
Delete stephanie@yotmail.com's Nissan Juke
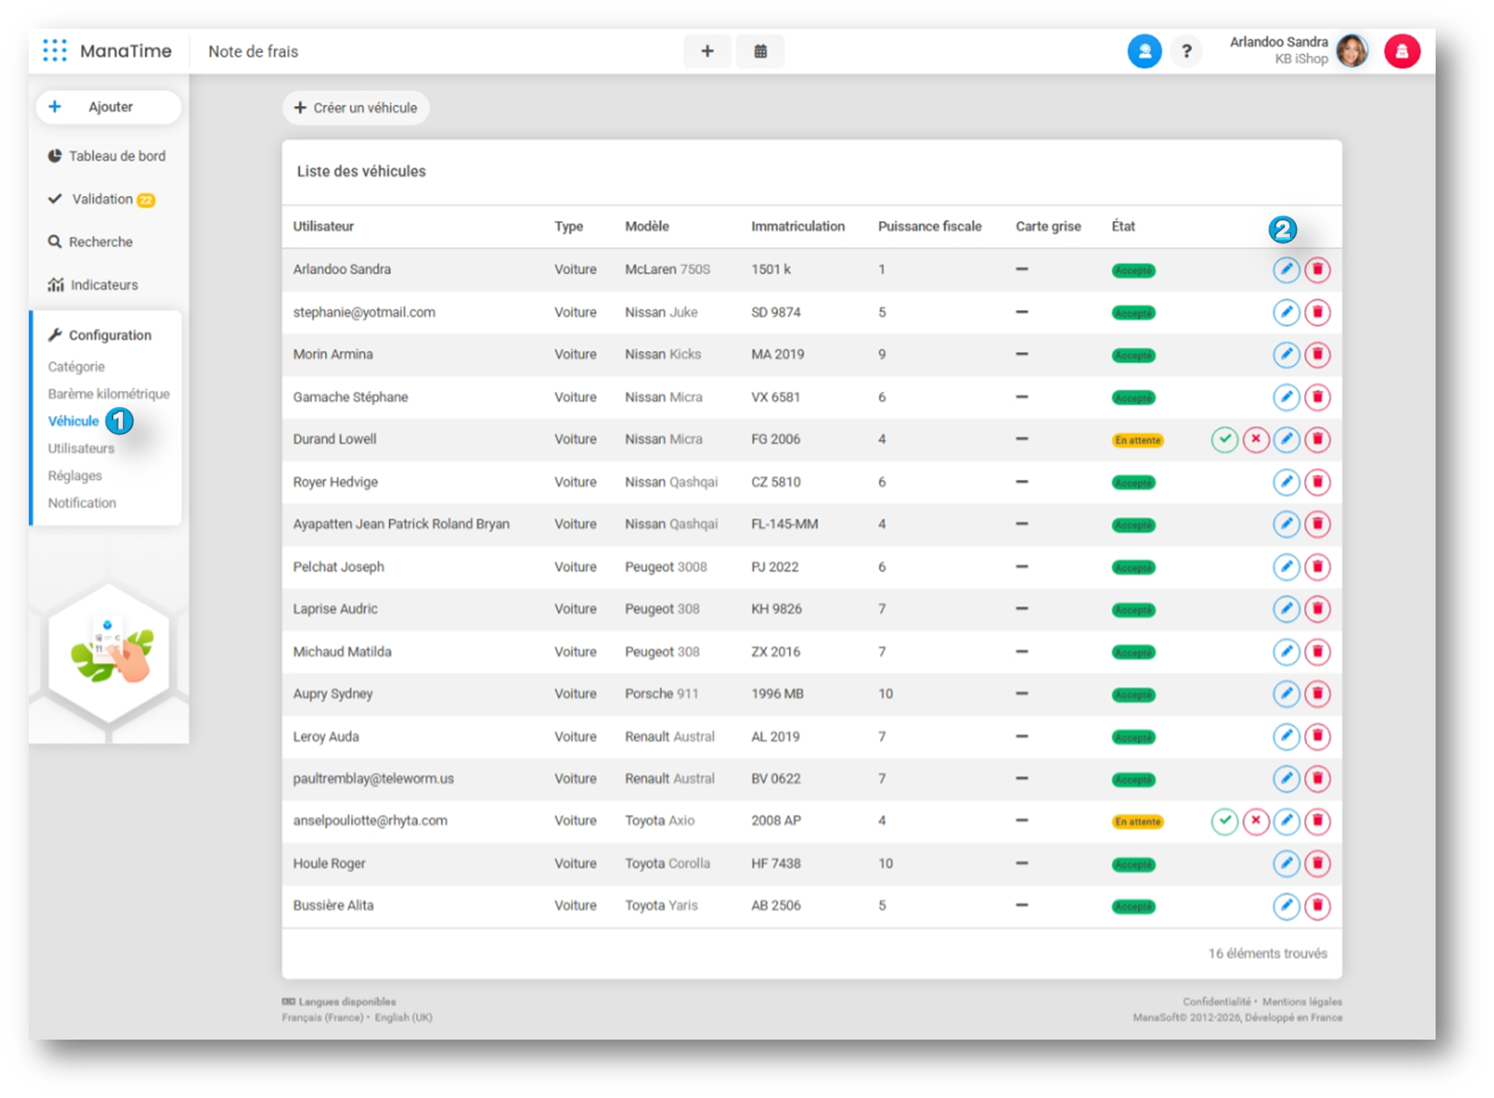click(x=1317, y=313)
